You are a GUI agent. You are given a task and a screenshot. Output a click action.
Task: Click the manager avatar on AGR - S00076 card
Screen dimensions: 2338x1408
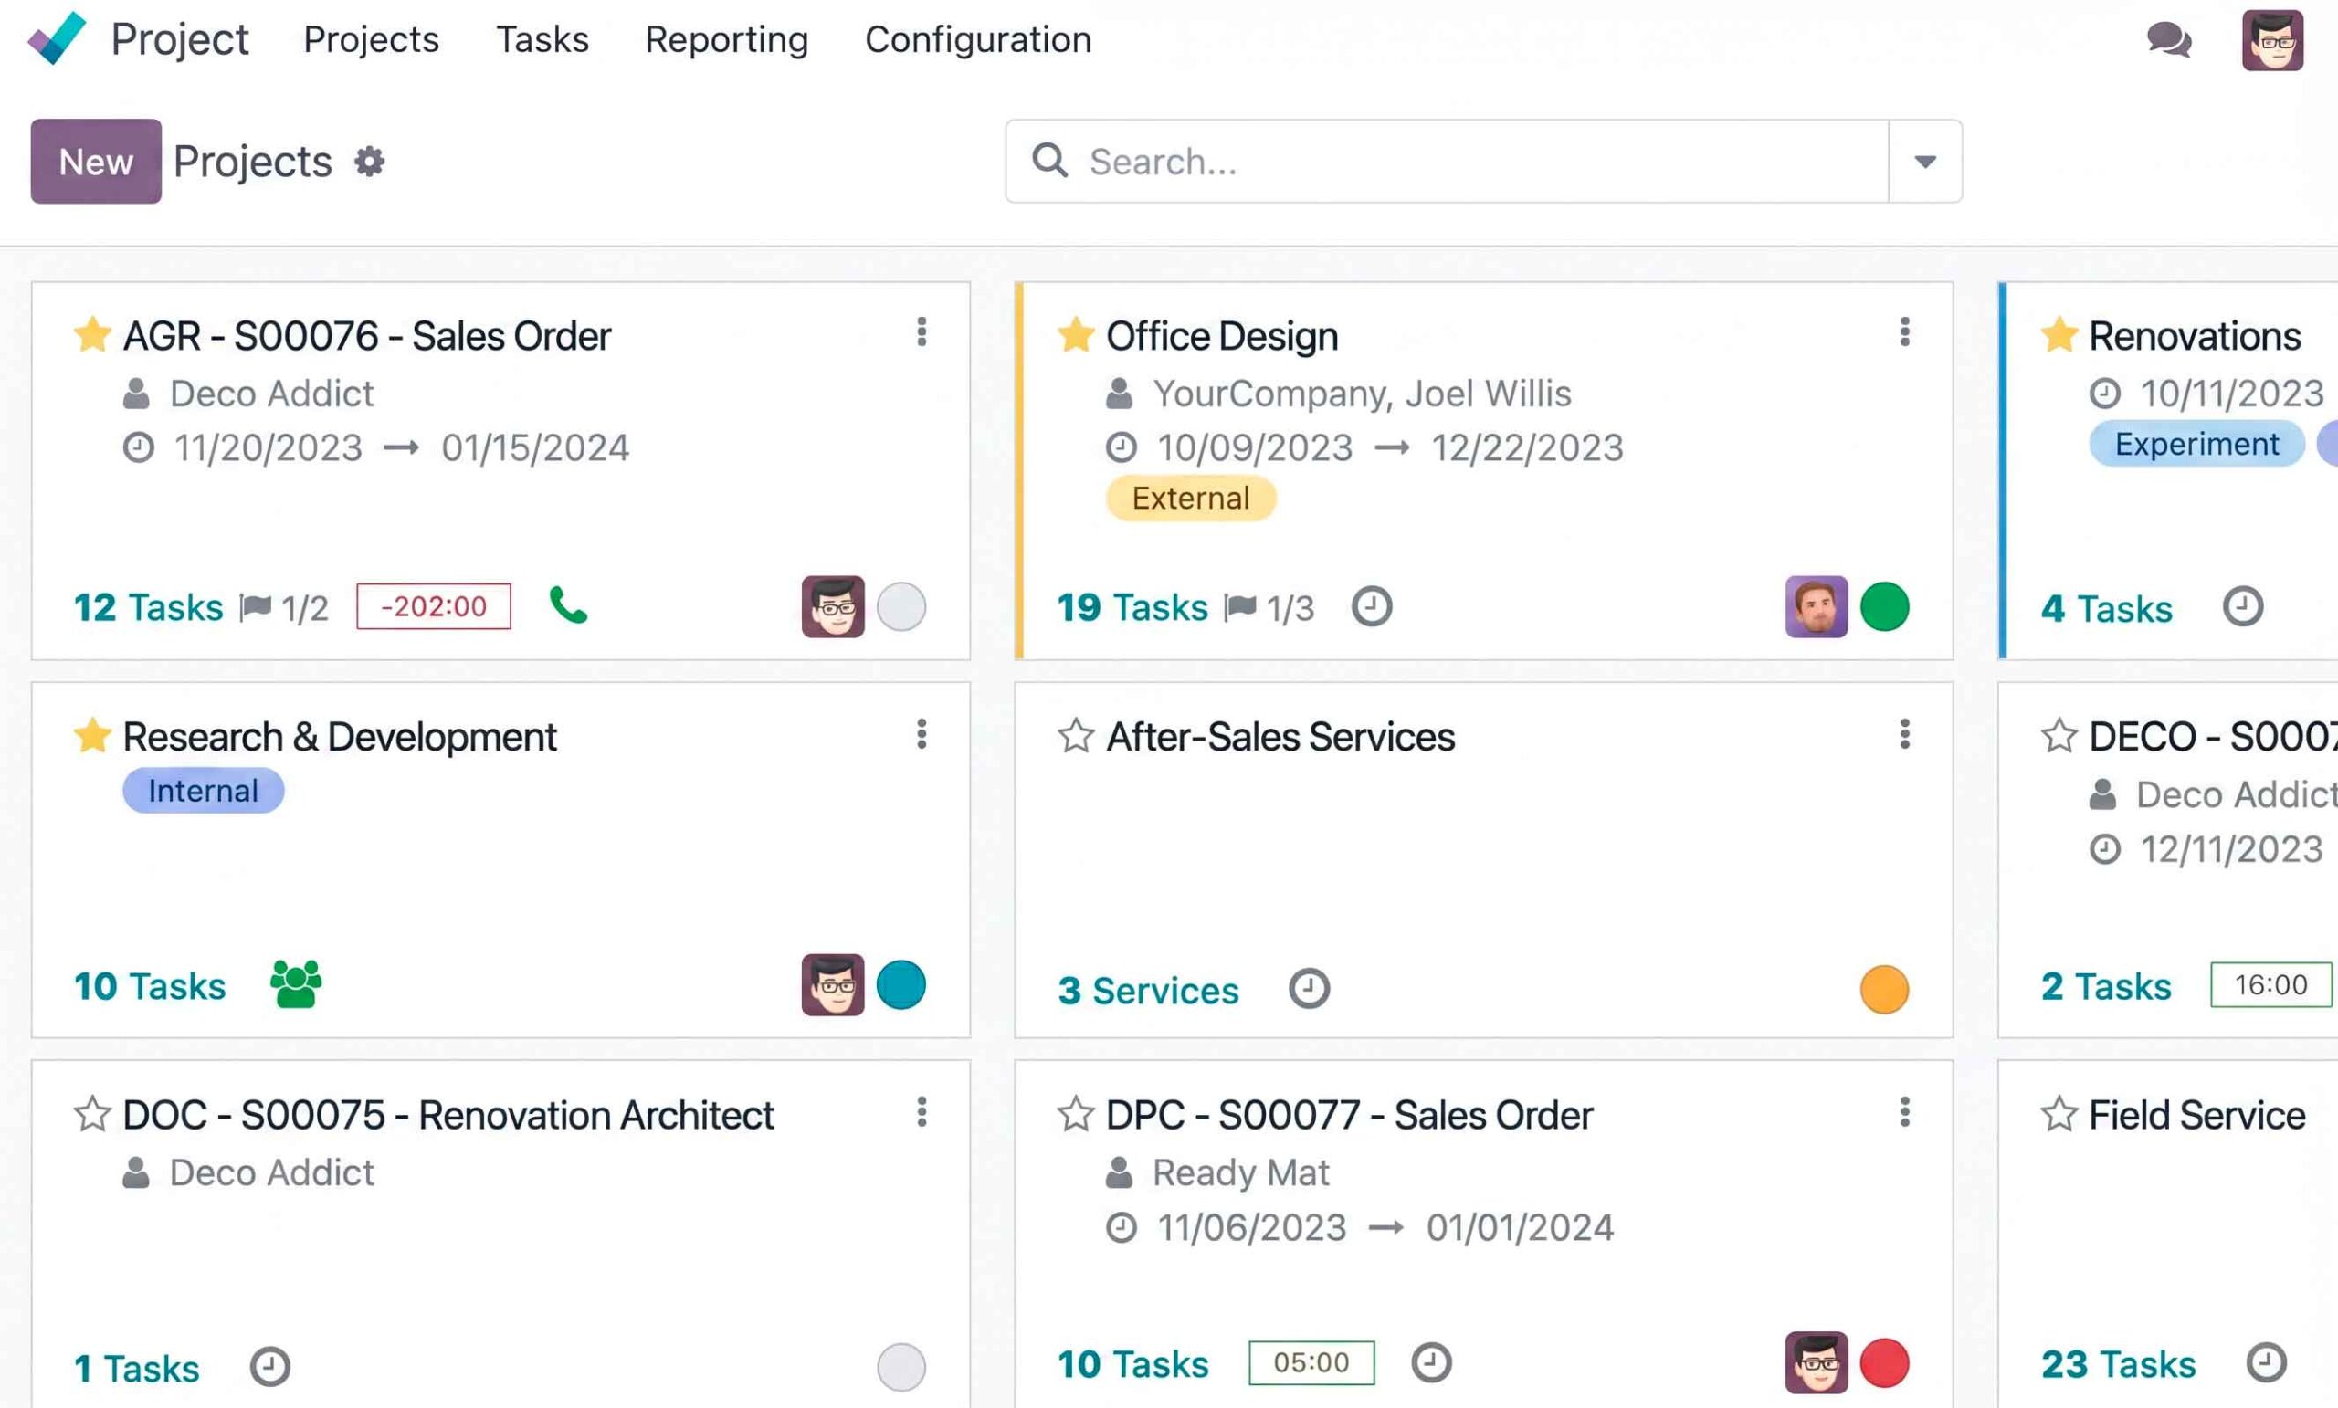pos(833,606)
